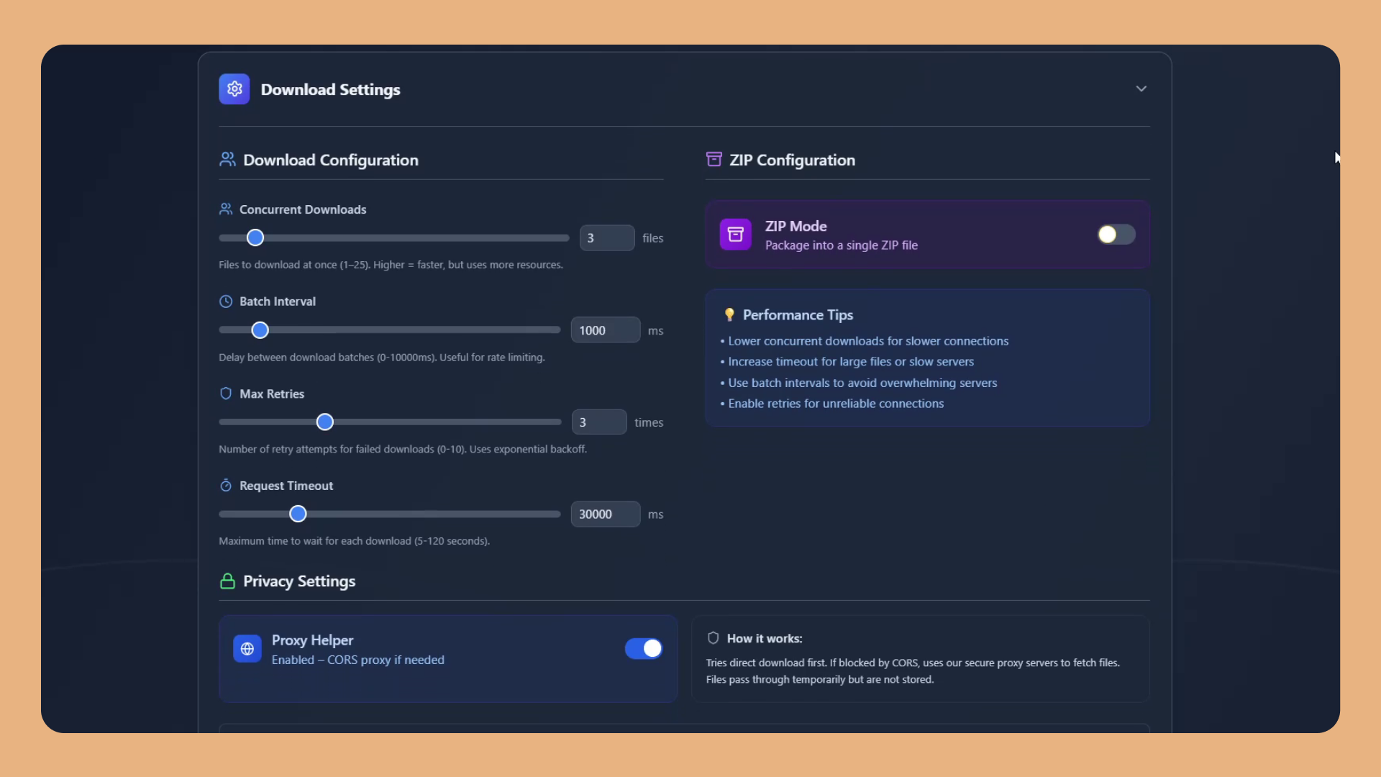This screenshot has width=1381, height=777.
Task: Disable the Proxy Helper toggle
Action: point(643,649)
